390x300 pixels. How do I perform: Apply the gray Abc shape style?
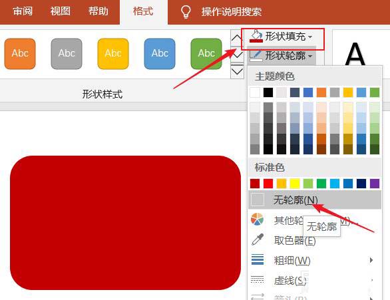[x=67, y=54]
